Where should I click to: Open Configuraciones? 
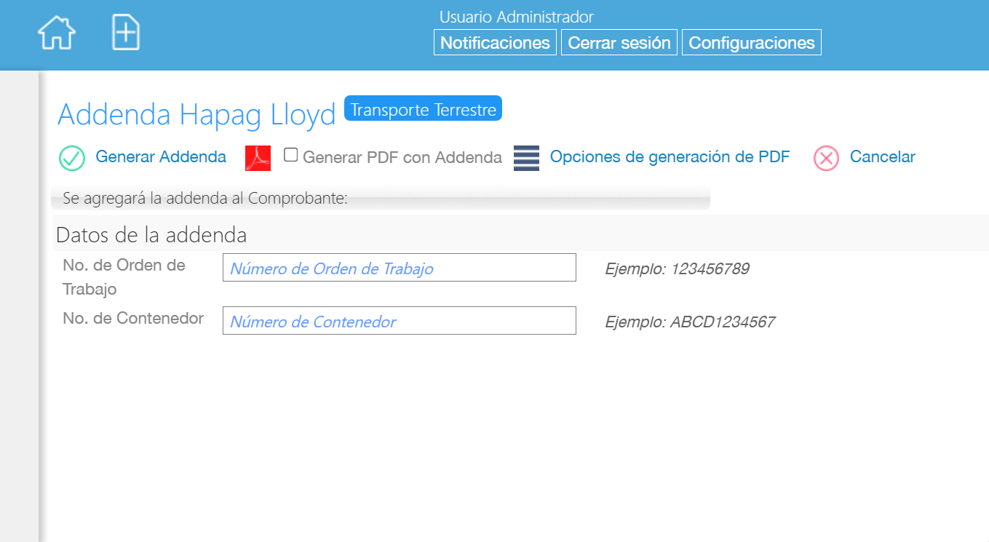[751, 42]
